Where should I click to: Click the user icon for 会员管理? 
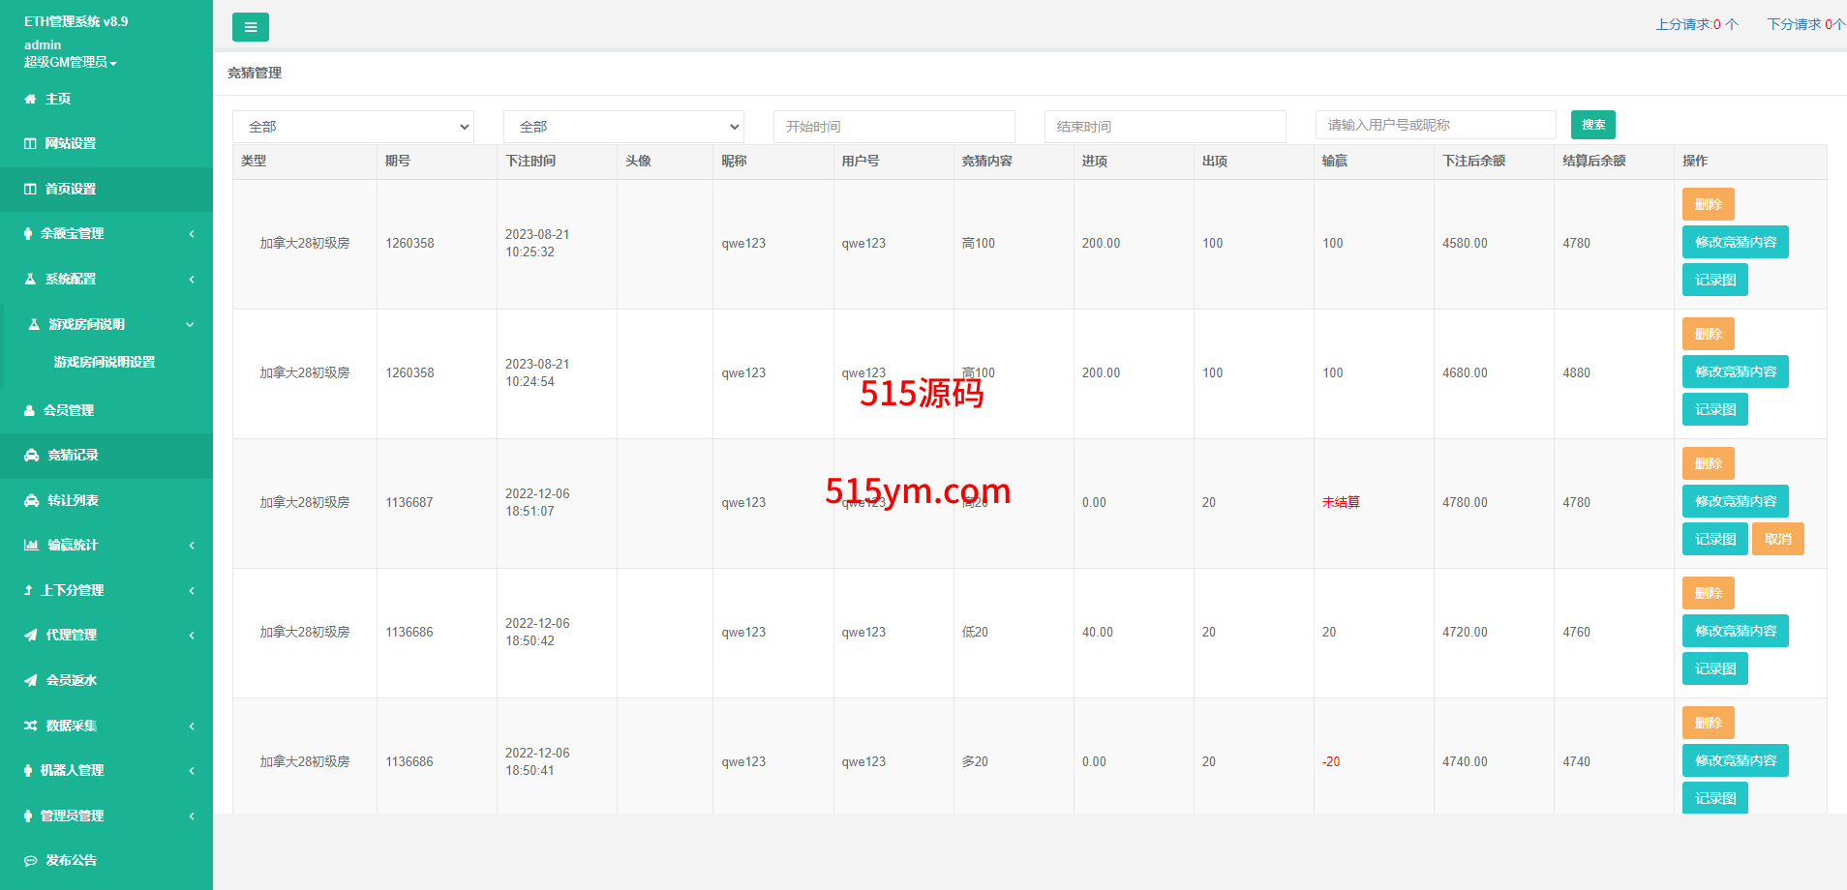coord(29,410)
